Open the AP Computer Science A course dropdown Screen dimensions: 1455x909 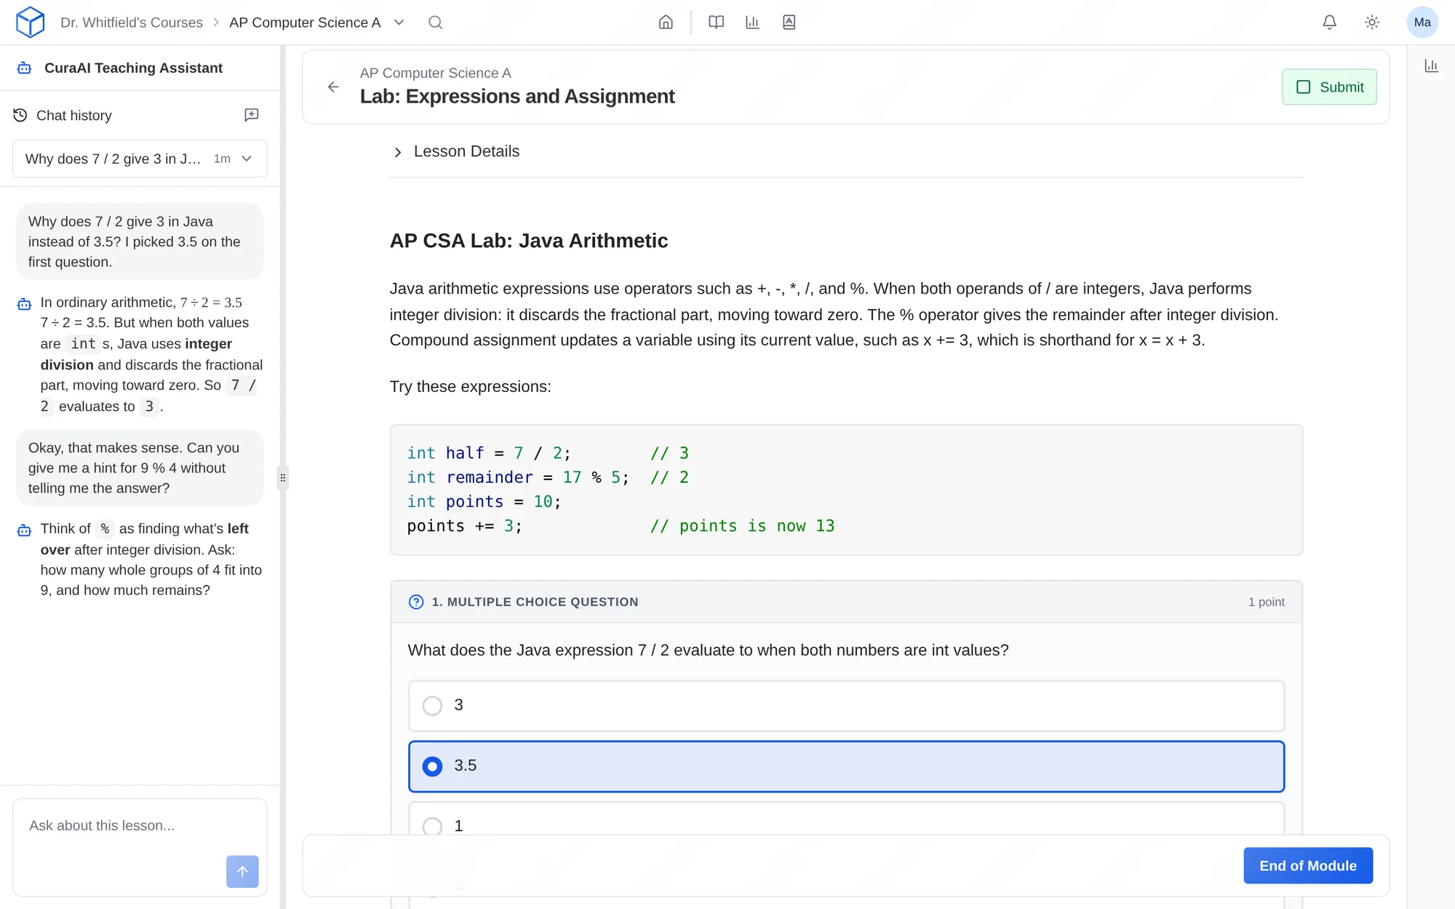tap(316, 23)
